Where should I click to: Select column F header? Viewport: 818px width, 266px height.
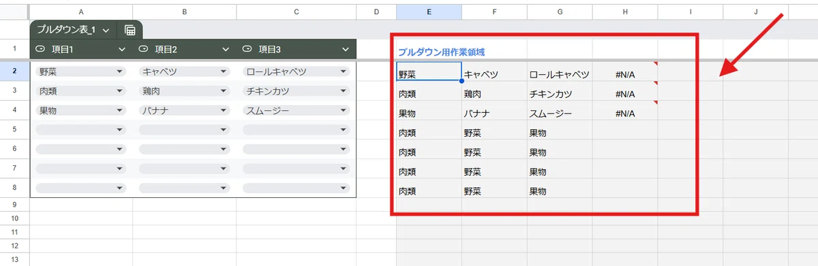(494, 12)
